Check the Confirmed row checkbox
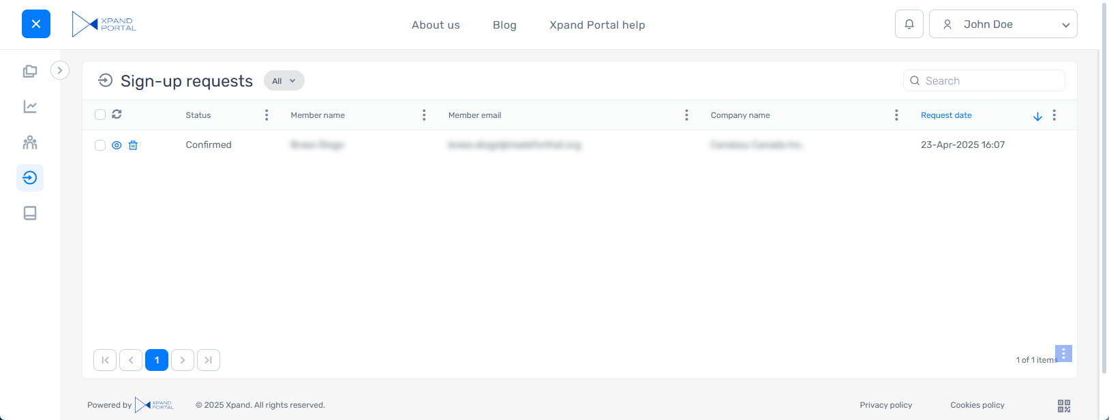 (100, 145)
